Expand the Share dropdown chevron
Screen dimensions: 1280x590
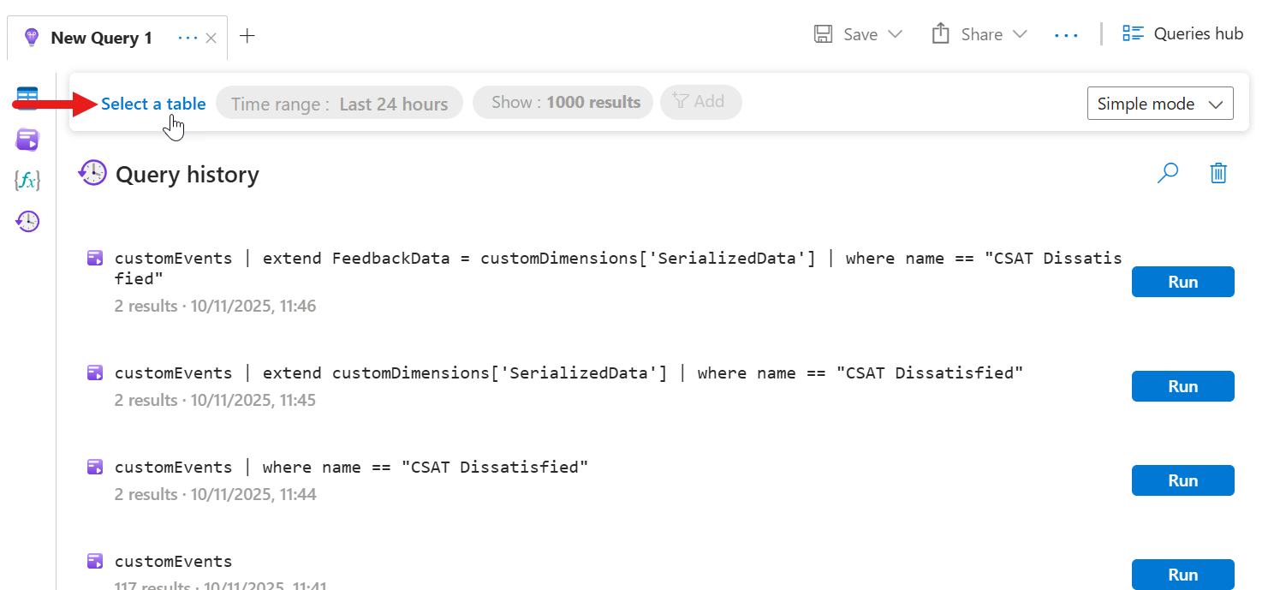point(1020,34)
